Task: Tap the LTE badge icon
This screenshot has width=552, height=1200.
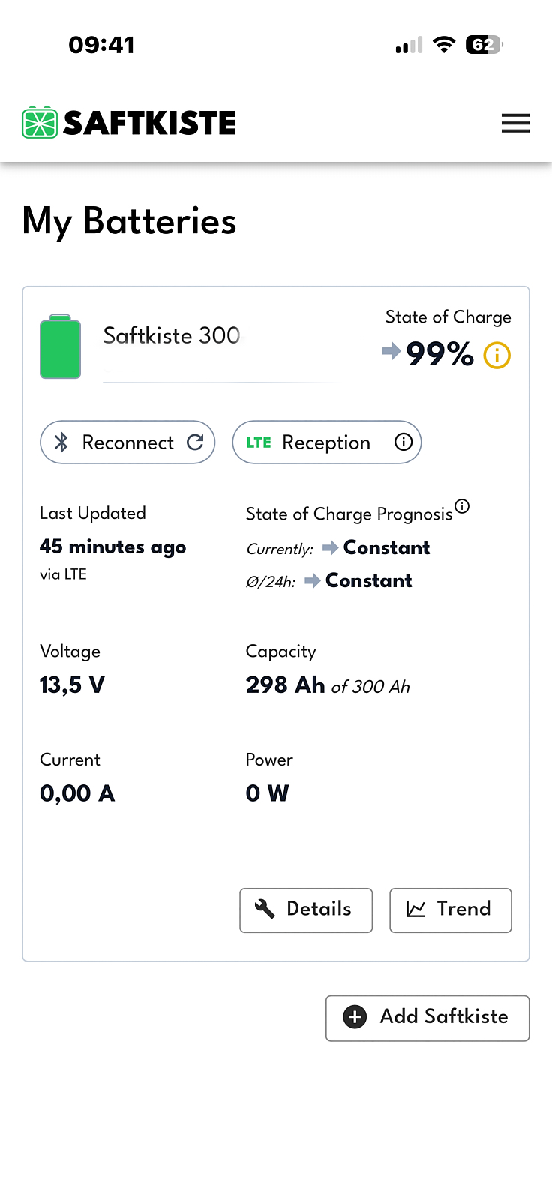Action: click(259, 442)
